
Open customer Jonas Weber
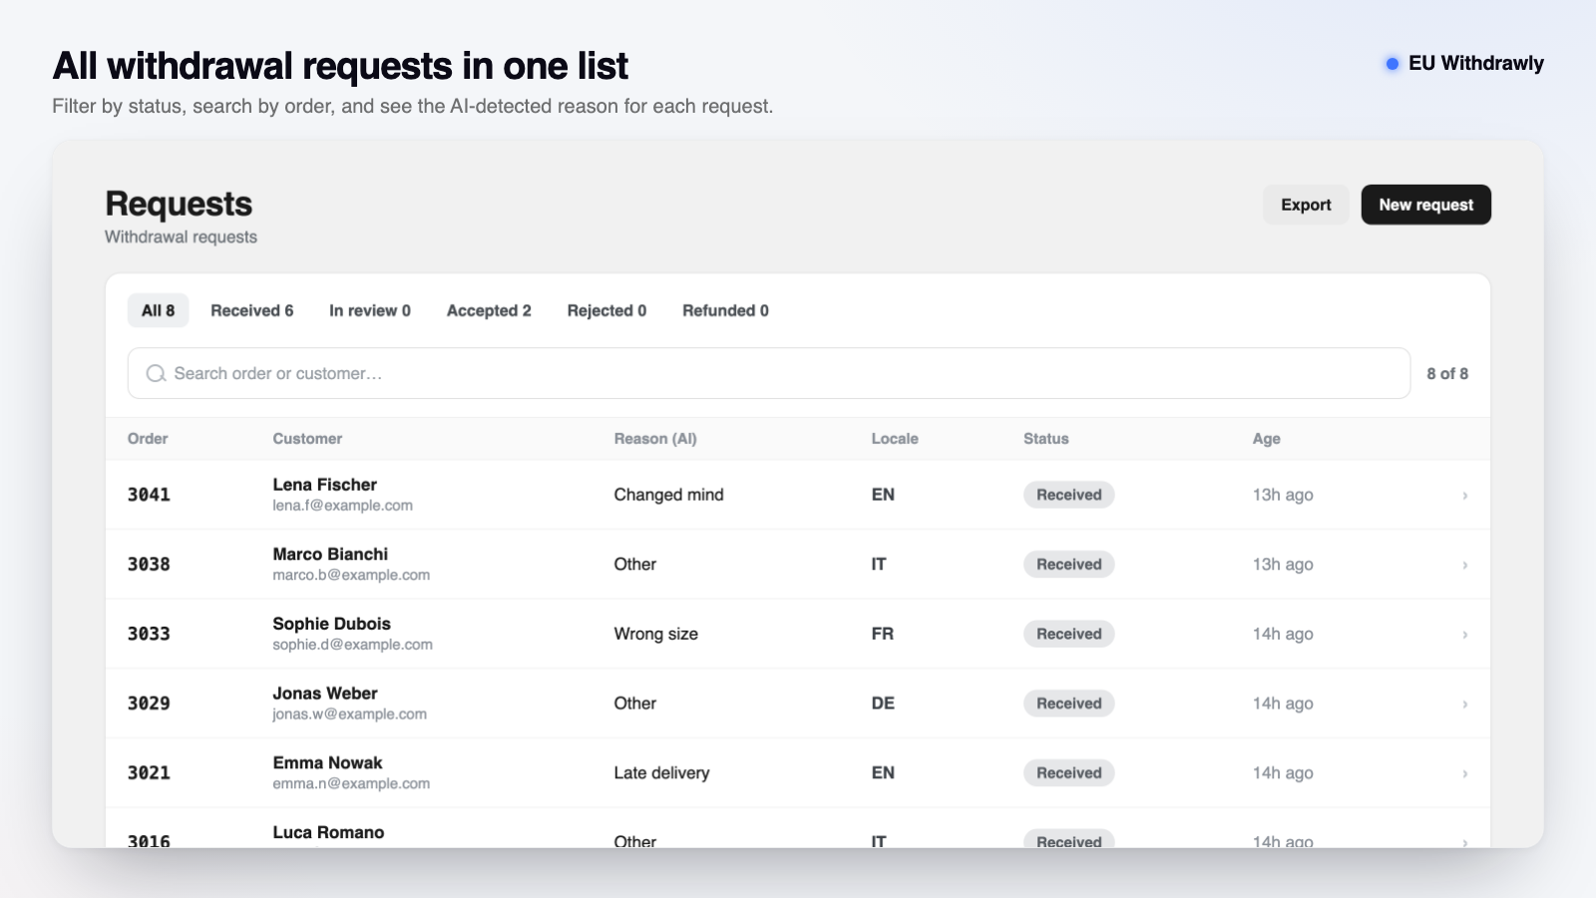(325, 693)
